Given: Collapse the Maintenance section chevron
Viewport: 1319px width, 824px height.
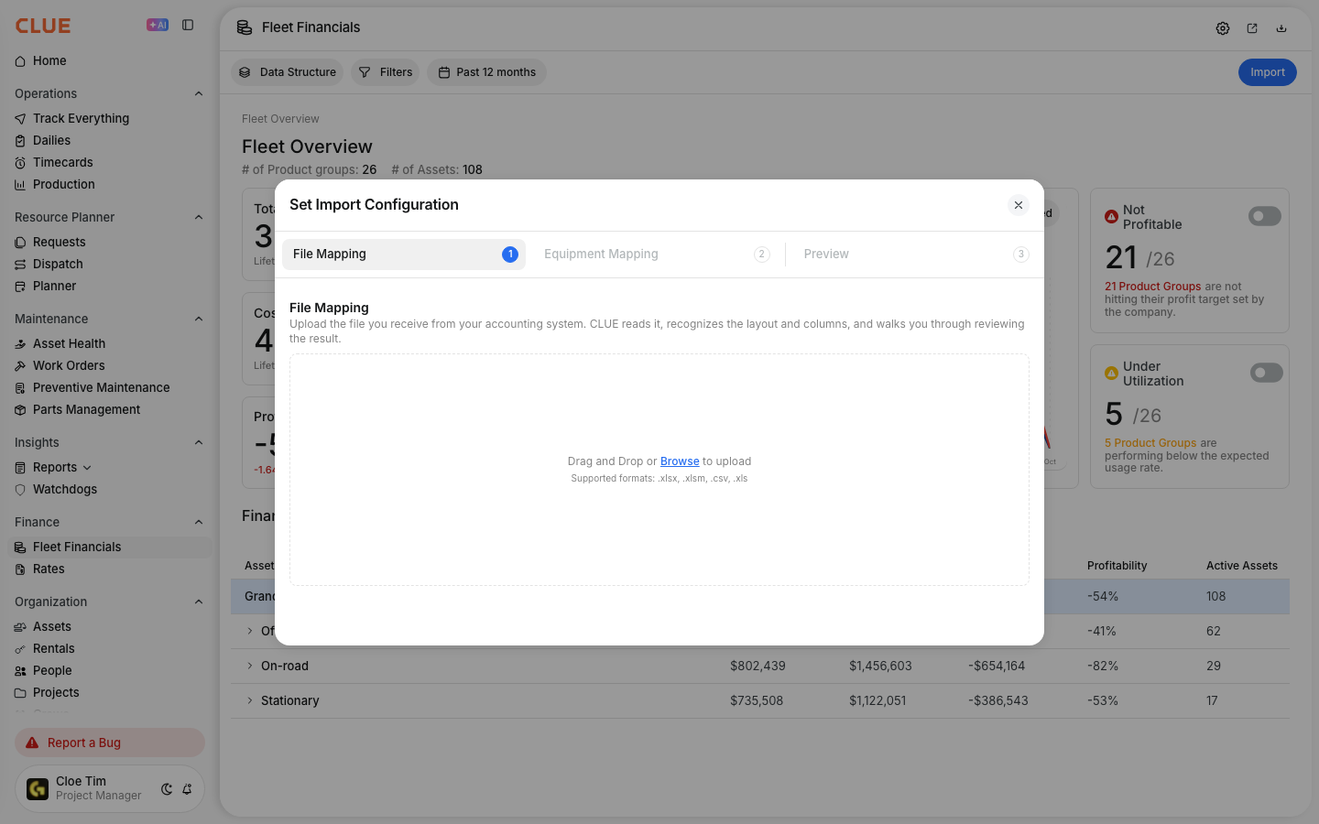Looking at the screenshot, I should coord(199,319).
